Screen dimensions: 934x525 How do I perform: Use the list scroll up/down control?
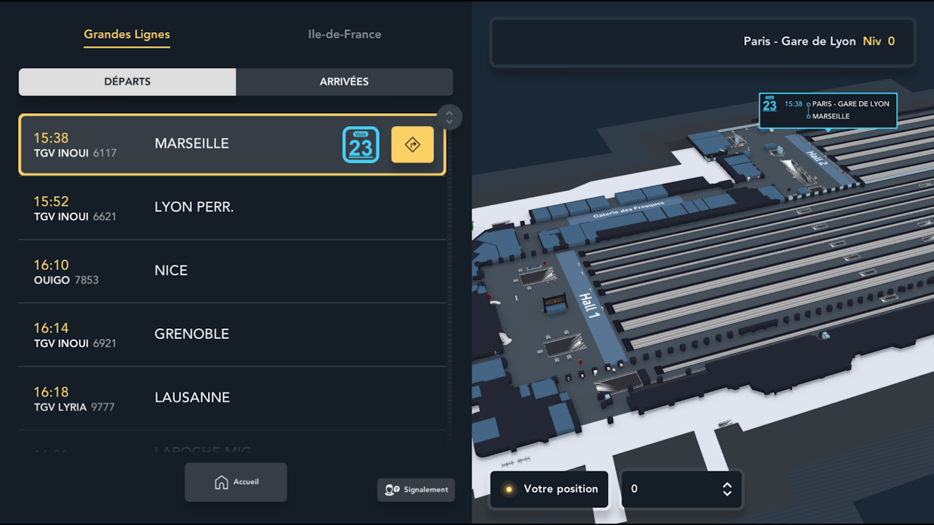pyautogui.click(x=449, y=117)
